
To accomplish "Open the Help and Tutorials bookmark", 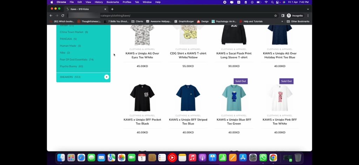I will point(251,21).
